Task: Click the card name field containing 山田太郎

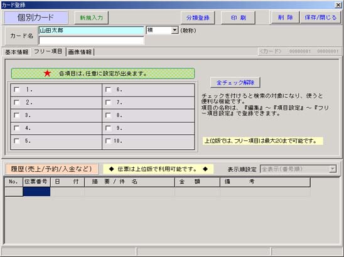Action: coord(91,31)
